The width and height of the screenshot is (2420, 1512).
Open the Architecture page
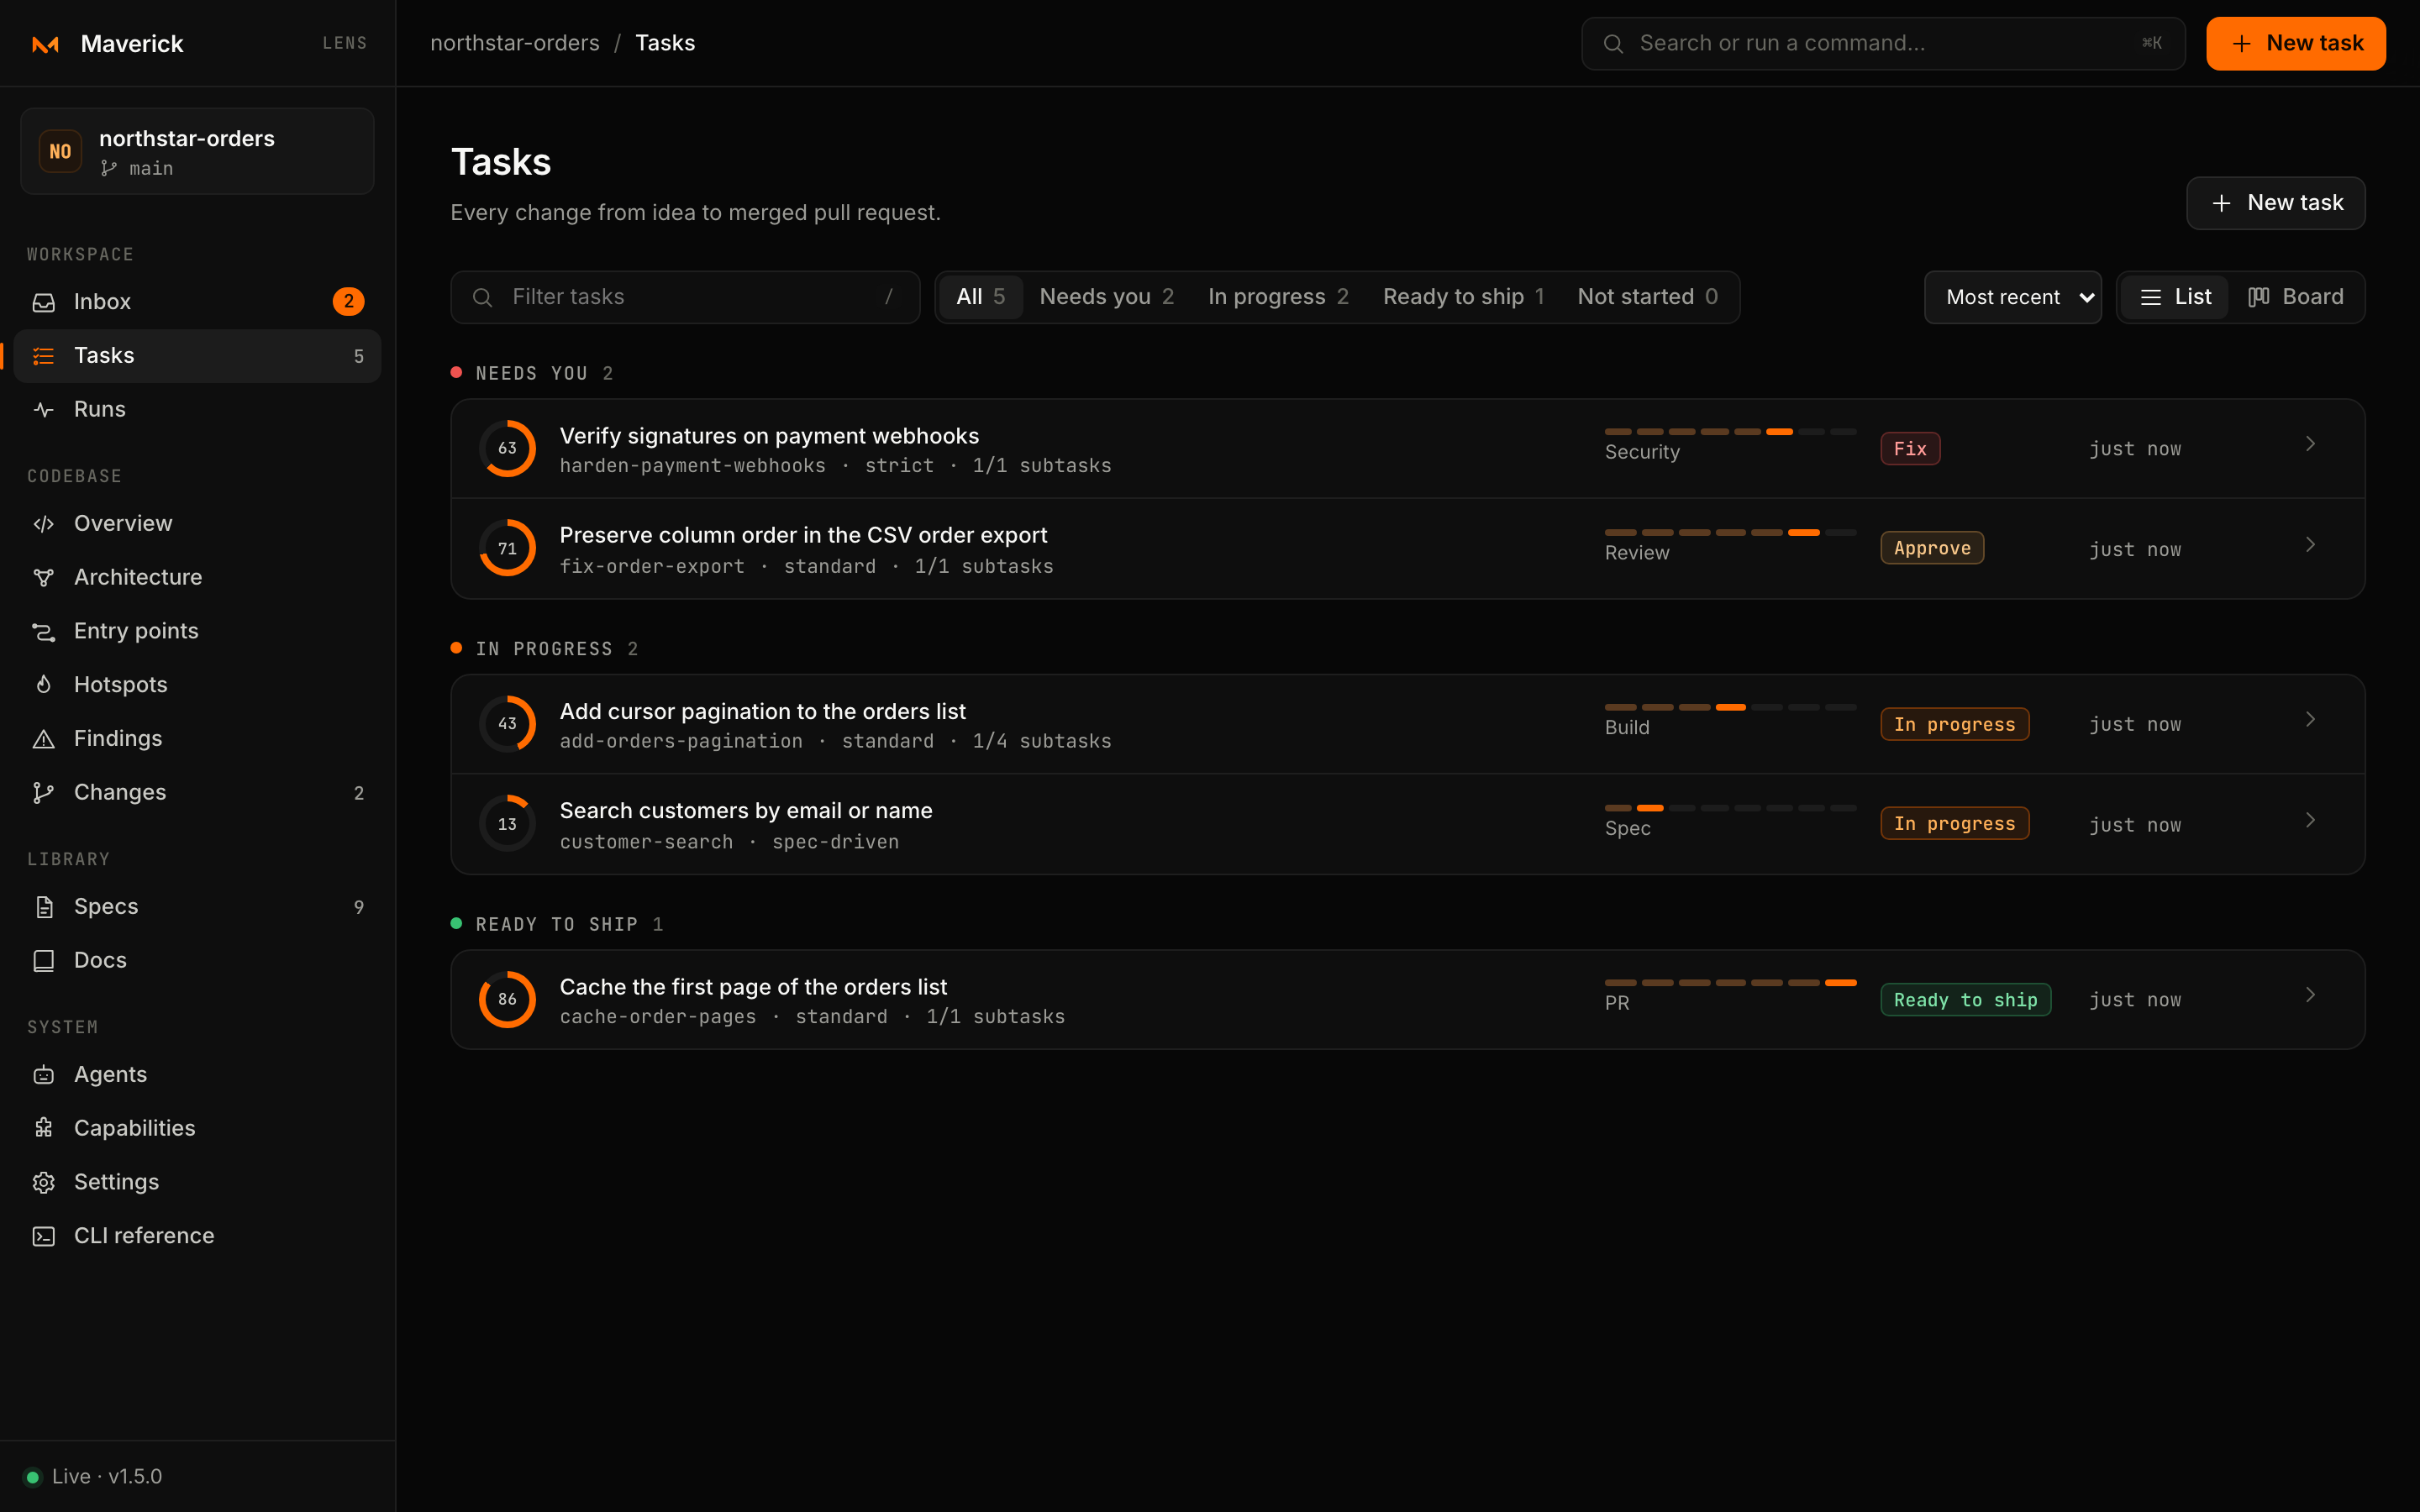pyautogui.click(x=197, y=577)
